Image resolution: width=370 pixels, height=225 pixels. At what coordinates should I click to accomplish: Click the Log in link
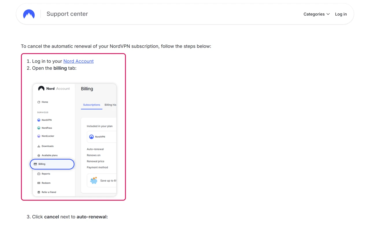341,14
